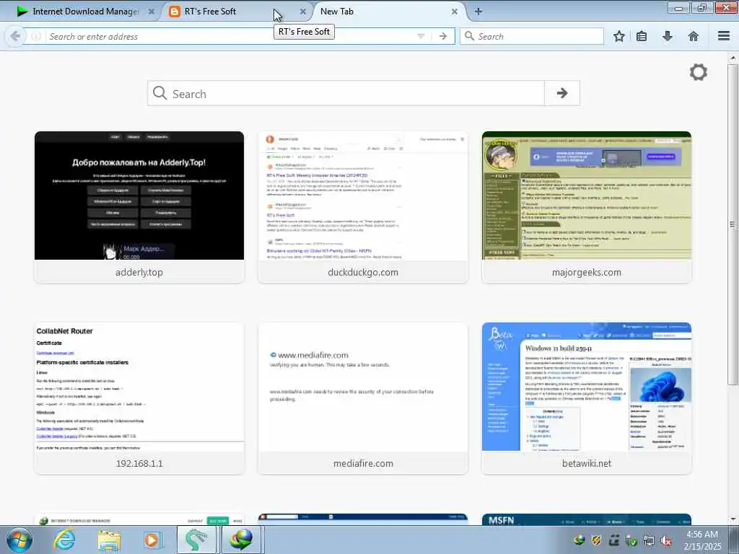This screenshot has width=739, height=554.
Task: Open Windows Media Player on taskbar
Action: point(152,540)
